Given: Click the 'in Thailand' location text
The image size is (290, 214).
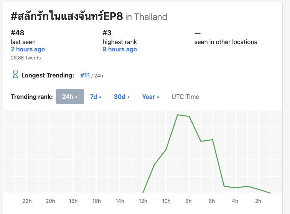Looking at the screenshot, I should click(146, 17).
